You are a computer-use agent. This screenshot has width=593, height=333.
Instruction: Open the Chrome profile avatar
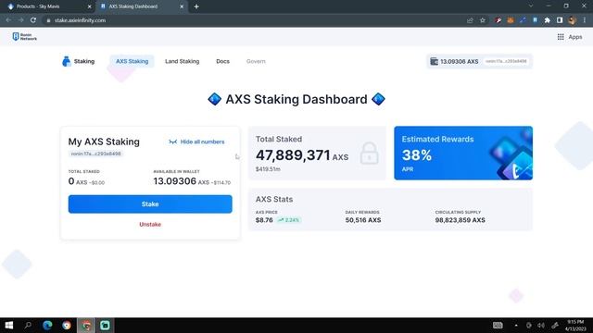[x=573, y=20]
